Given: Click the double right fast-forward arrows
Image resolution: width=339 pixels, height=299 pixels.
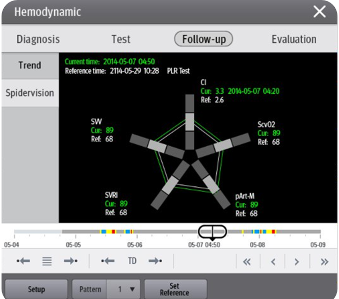Looking at the screenshot, I should (324, 262).
